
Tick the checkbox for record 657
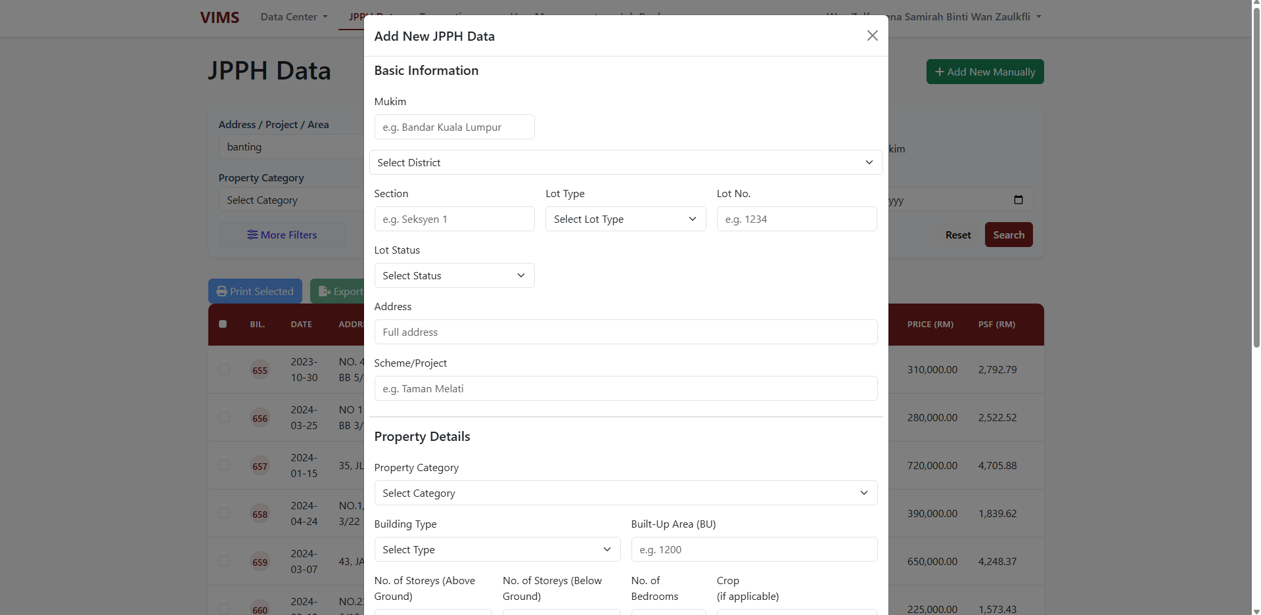224,465
